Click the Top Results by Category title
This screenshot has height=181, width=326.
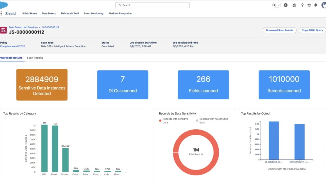pyautogui.click(x=20, y=114)
